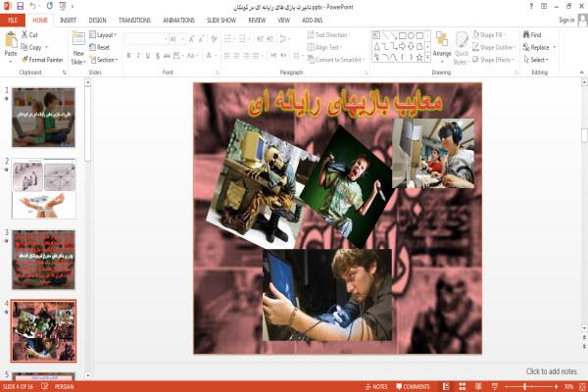This screenshot has width=588, height=392.
Task: Switch to the INSERT tab
Action: pos(68,21)
